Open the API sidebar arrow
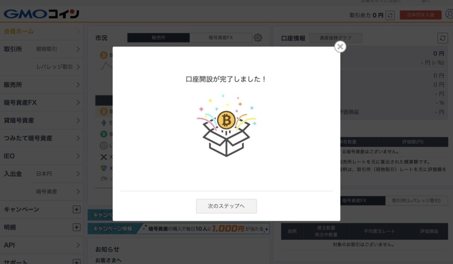 click(78, 245)
